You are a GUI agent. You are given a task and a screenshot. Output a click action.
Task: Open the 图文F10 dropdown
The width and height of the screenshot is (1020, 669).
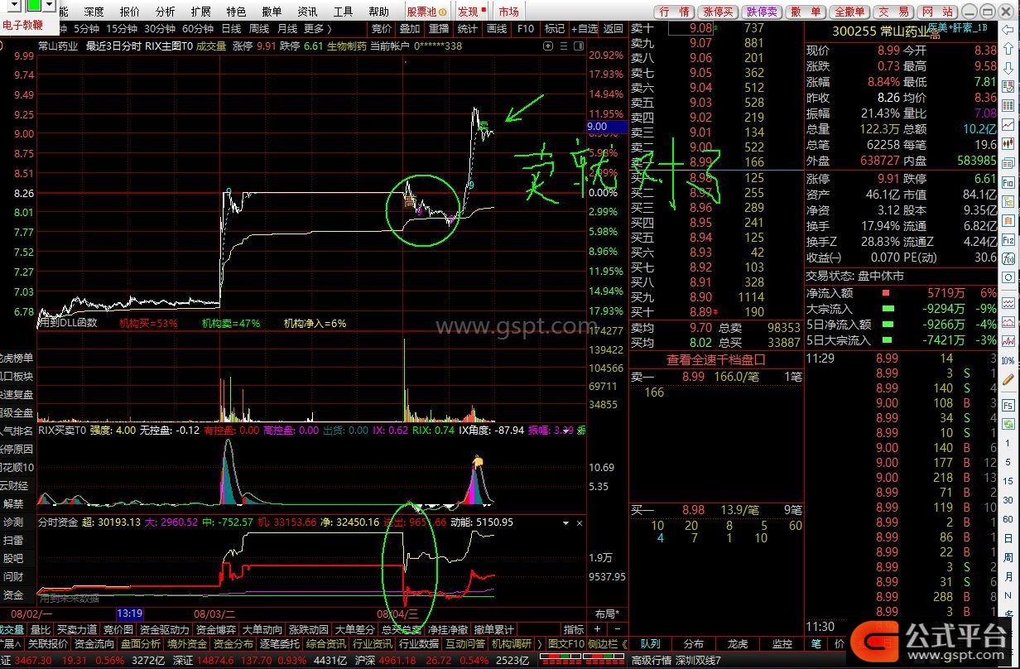pos(565,643)
